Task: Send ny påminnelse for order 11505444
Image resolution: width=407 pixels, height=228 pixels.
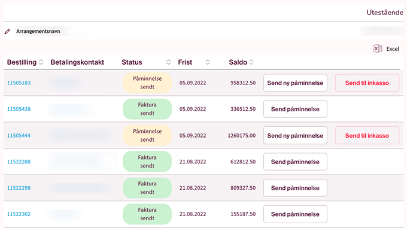Action: (x=295, y=135)
